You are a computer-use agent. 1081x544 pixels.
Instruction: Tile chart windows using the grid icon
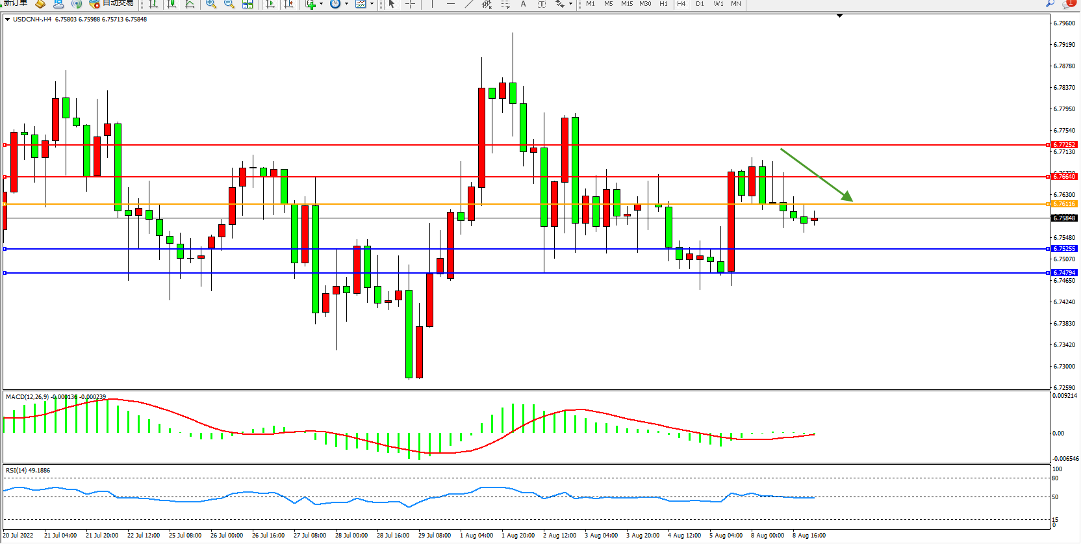[x=248, y=4]
